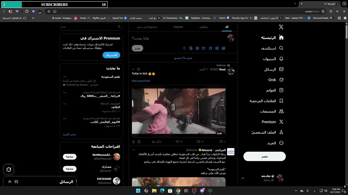Image resolution: width=348 pixels, height=195 pixels.
Task: Click Grok enhance icon in composer toolbar
Action: pyautogui.click(x=210, y=48)
